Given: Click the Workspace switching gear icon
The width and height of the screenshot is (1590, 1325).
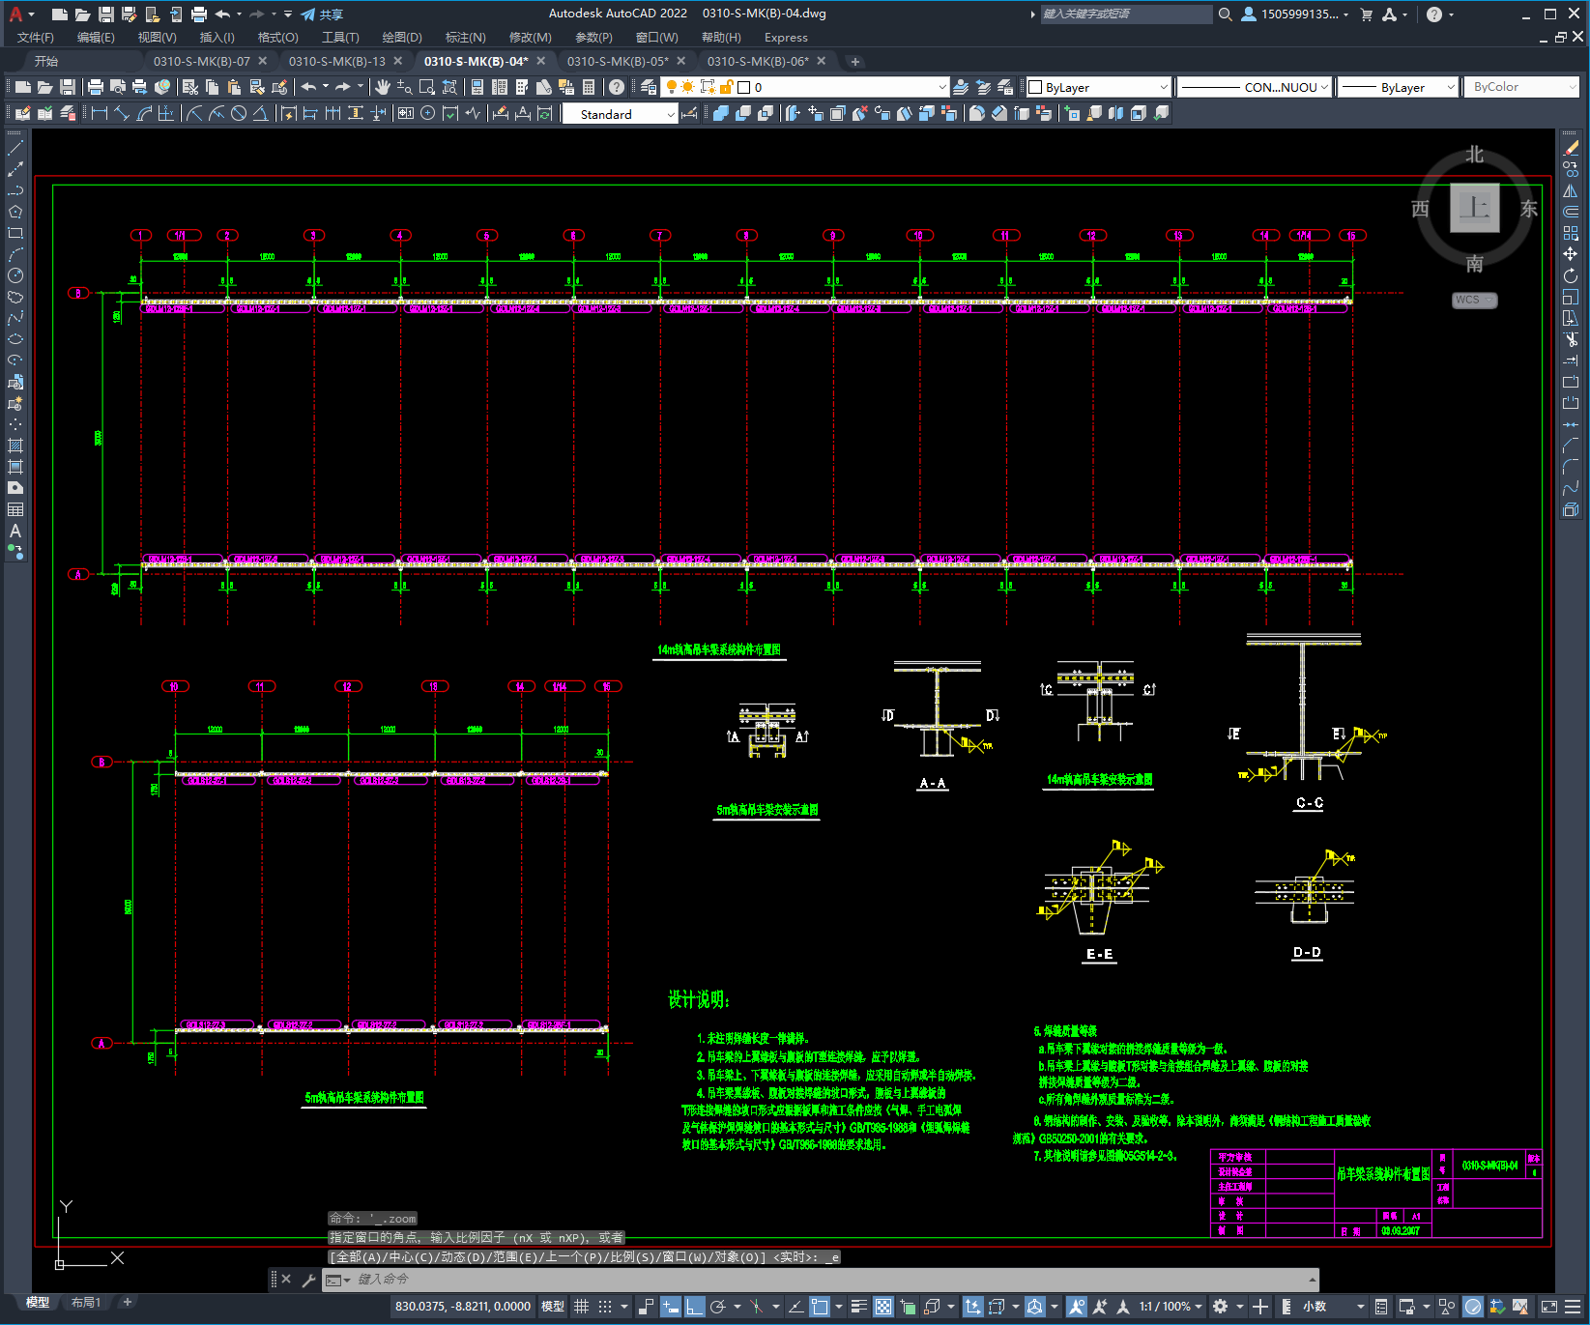Looking at the screenshot, I should click(1221, 1307).
